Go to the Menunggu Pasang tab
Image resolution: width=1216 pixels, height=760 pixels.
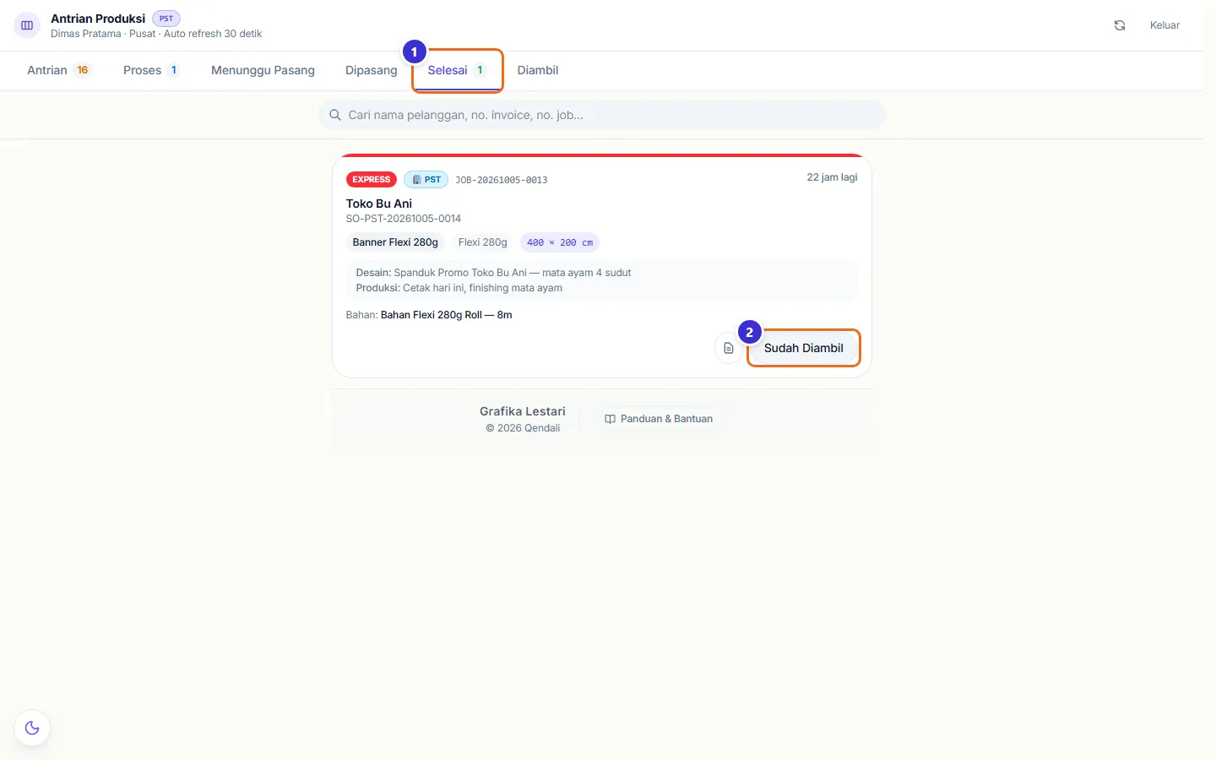point(263,70)
